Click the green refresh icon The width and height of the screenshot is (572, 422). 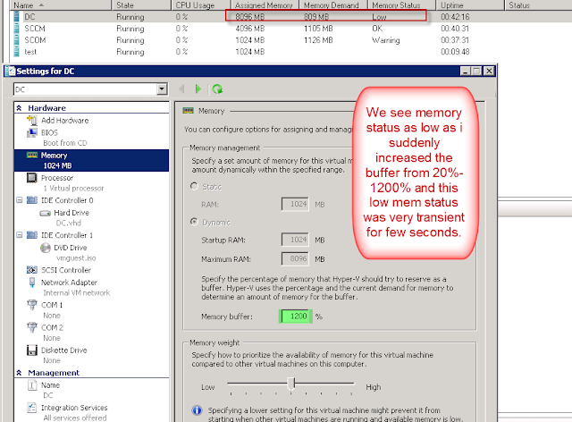click(217, 89)
